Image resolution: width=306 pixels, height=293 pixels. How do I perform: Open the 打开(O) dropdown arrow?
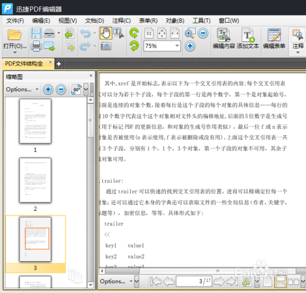click(15, 53)
